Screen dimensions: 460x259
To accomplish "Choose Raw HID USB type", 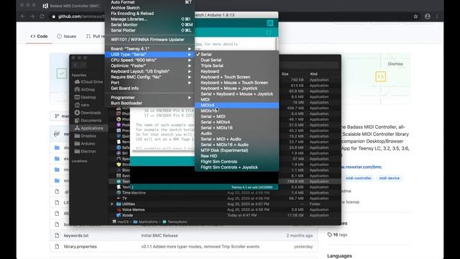I will [236, 156].
